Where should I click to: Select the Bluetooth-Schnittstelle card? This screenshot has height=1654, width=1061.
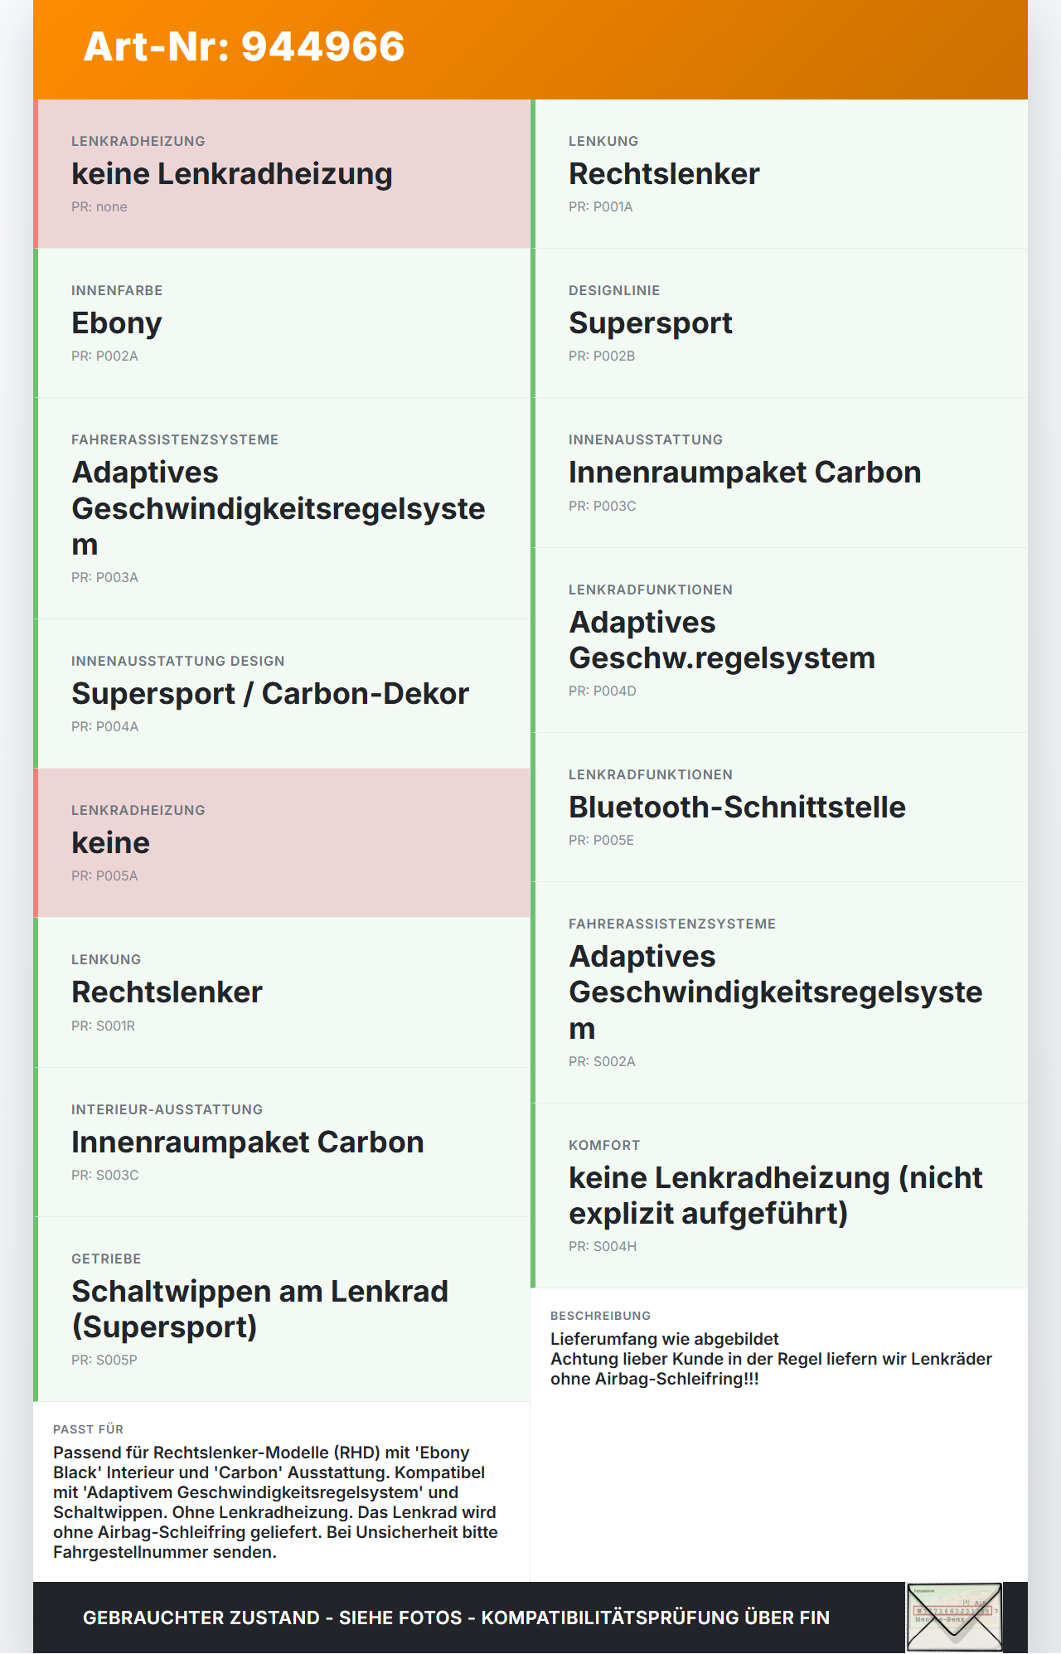click(x=779, y=808)
